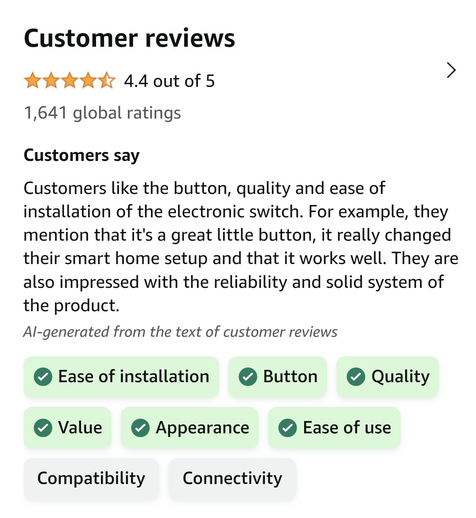Screen dimensions: 476x518
Task: Tap the Quality chip checkmark icon
Action: pos(356,377)
